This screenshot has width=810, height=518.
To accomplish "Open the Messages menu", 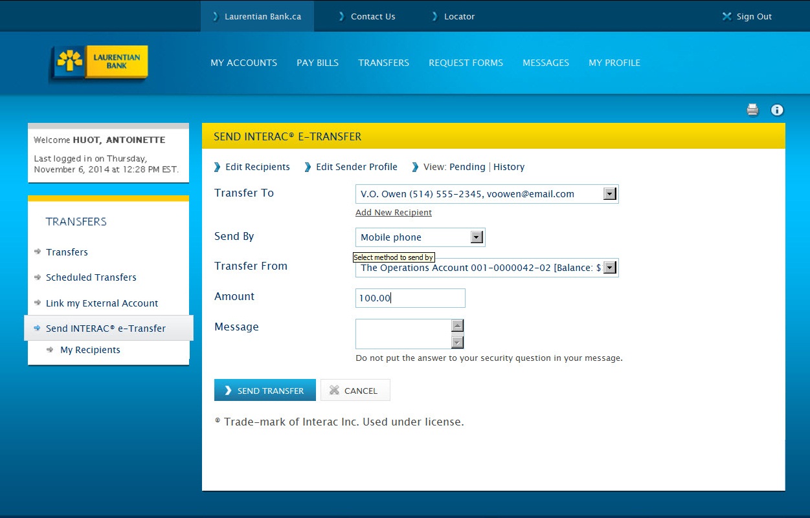I will point(546,63).
